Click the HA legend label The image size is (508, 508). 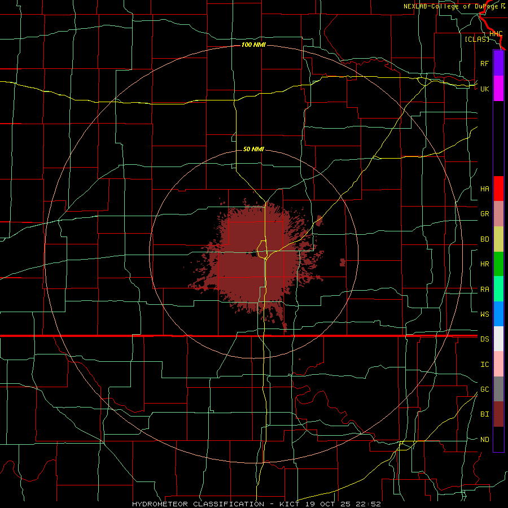484,189
